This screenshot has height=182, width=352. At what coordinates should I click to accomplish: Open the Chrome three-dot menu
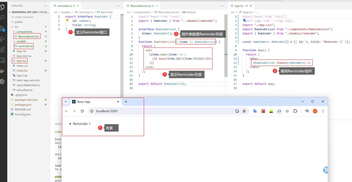[323, 111]
